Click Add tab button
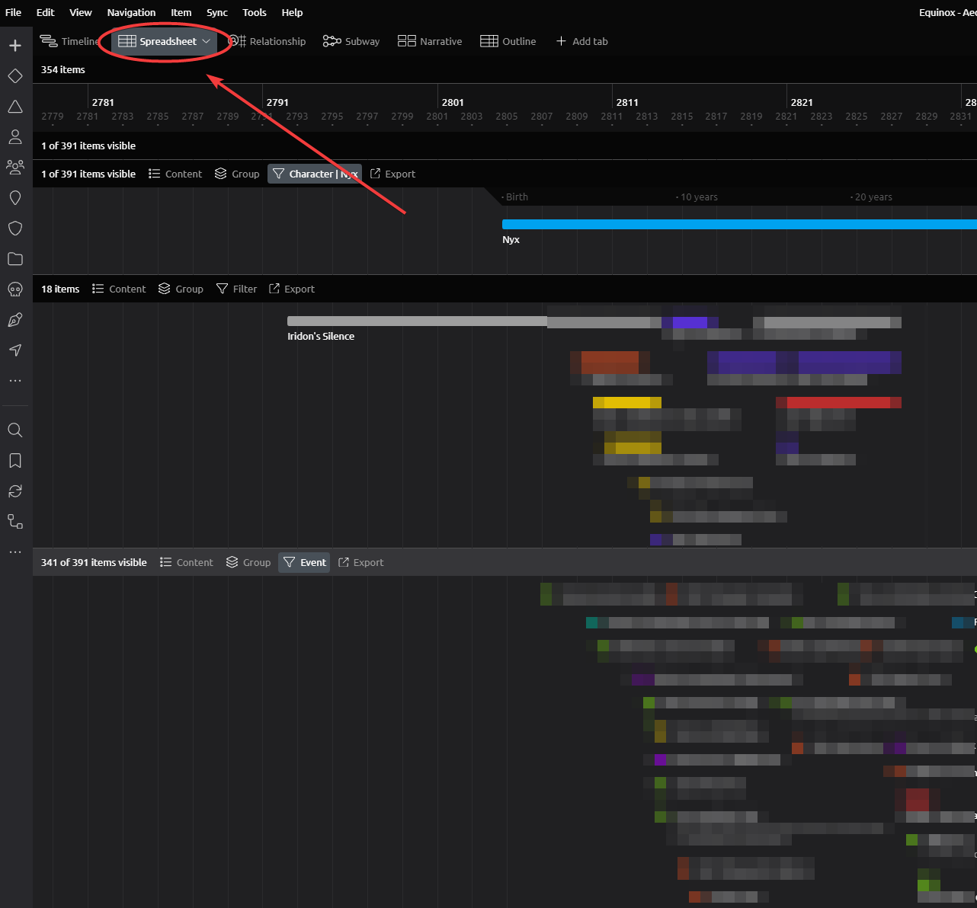The height and width of the screenshot is (908, 977). coord(581,41)
